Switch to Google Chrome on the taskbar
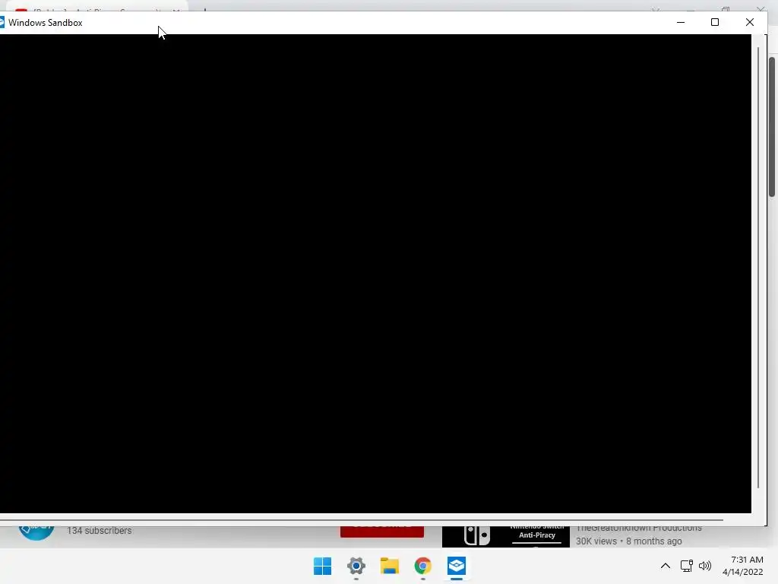Screen dimensions: 778x584 pos(422,566)
